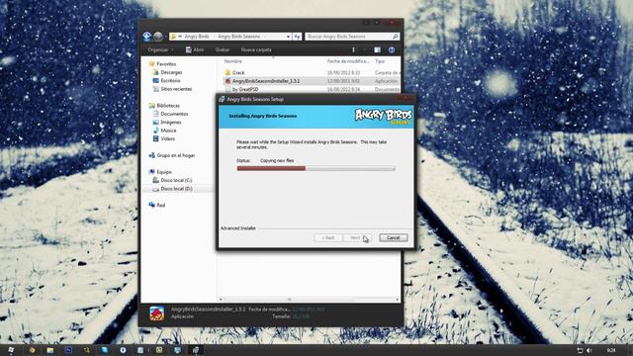Click the greyed Back button in setup
This screenshot has width=633, height=356.
tap(327, 237)
